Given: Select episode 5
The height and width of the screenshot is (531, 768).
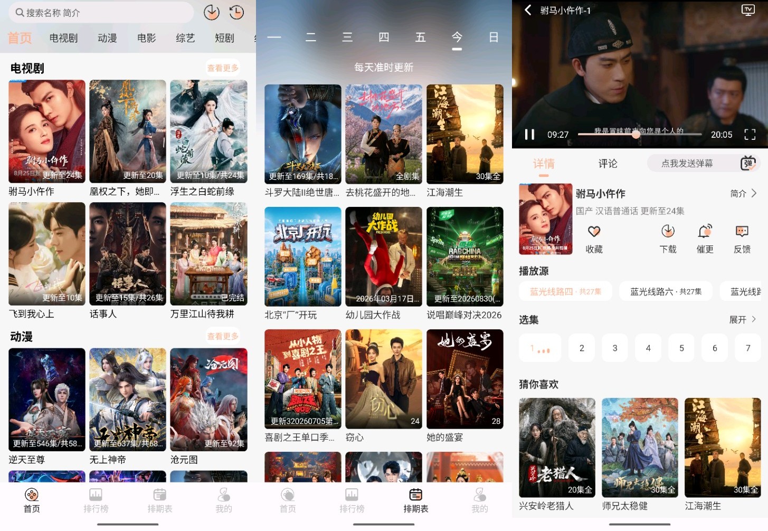Looking at the screenshot, I should click(x=681, y=348).
